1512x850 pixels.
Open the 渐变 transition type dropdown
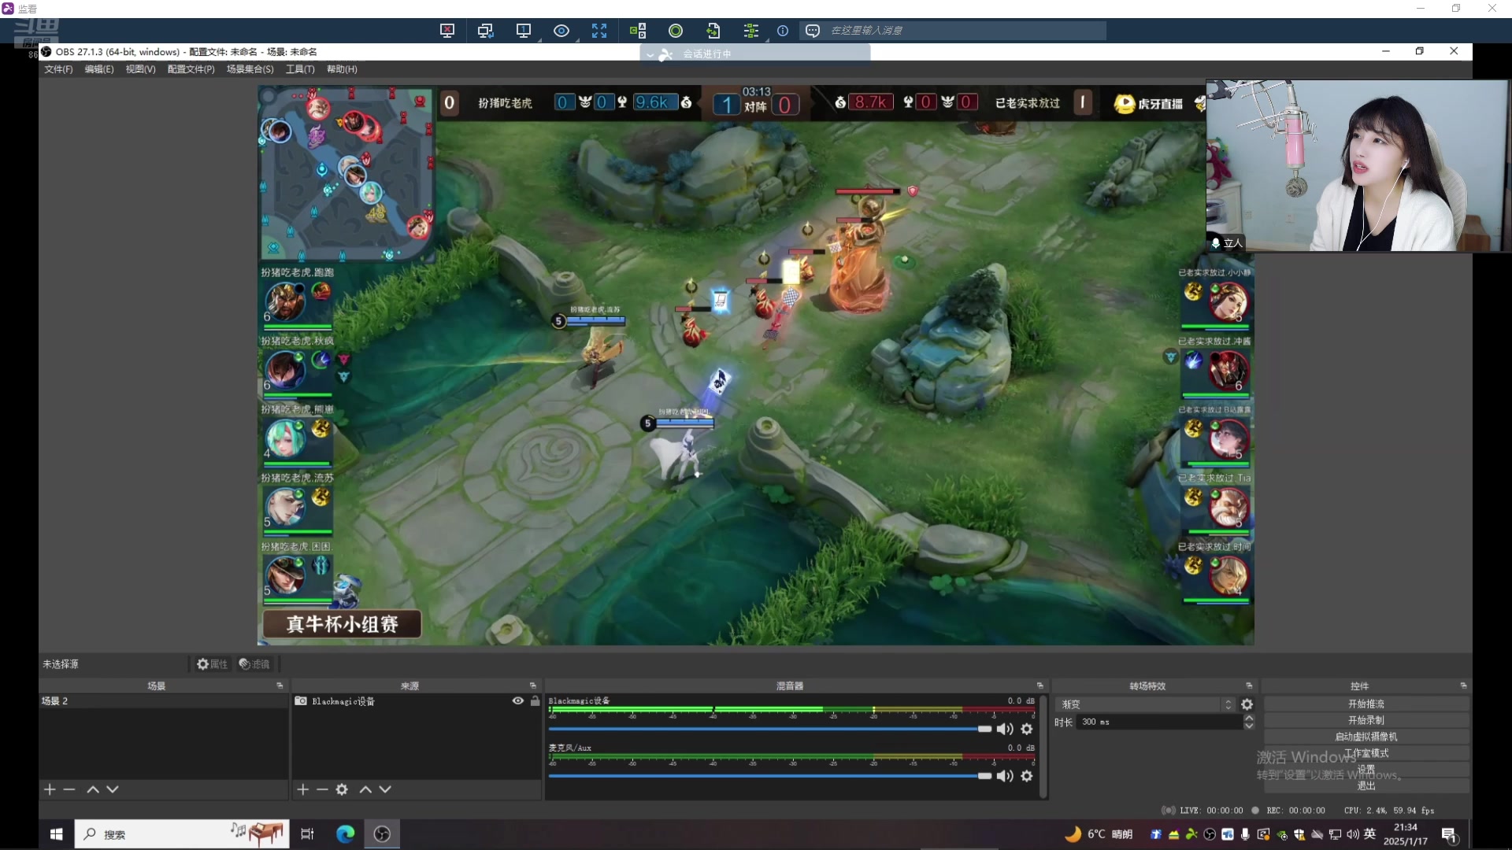(1146, 704)
